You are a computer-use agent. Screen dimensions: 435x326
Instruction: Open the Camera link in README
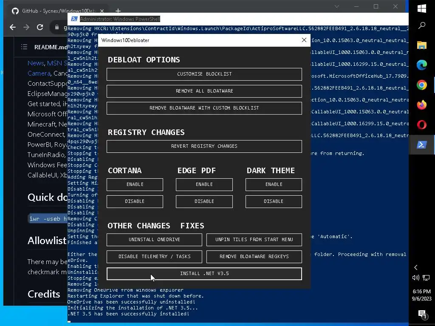(39, 73)
